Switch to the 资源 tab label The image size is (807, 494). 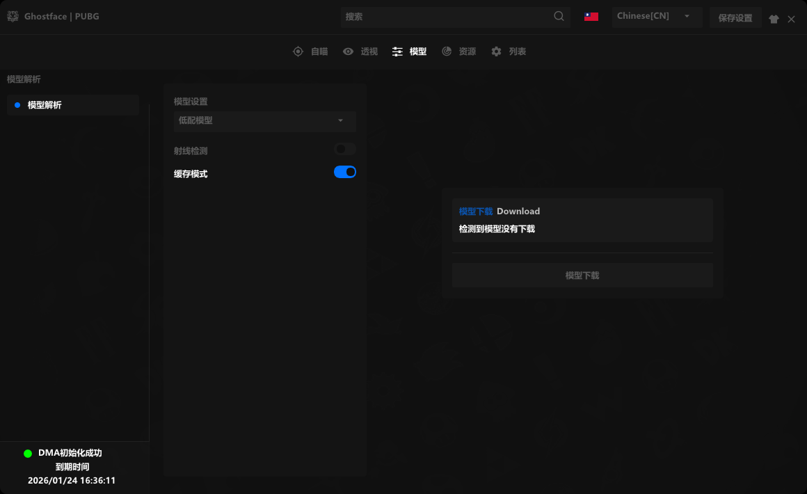click(x=468, y=51)
